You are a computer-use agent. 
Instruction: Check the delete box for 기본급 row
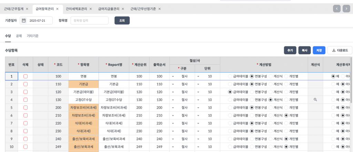tap(26, 84)
